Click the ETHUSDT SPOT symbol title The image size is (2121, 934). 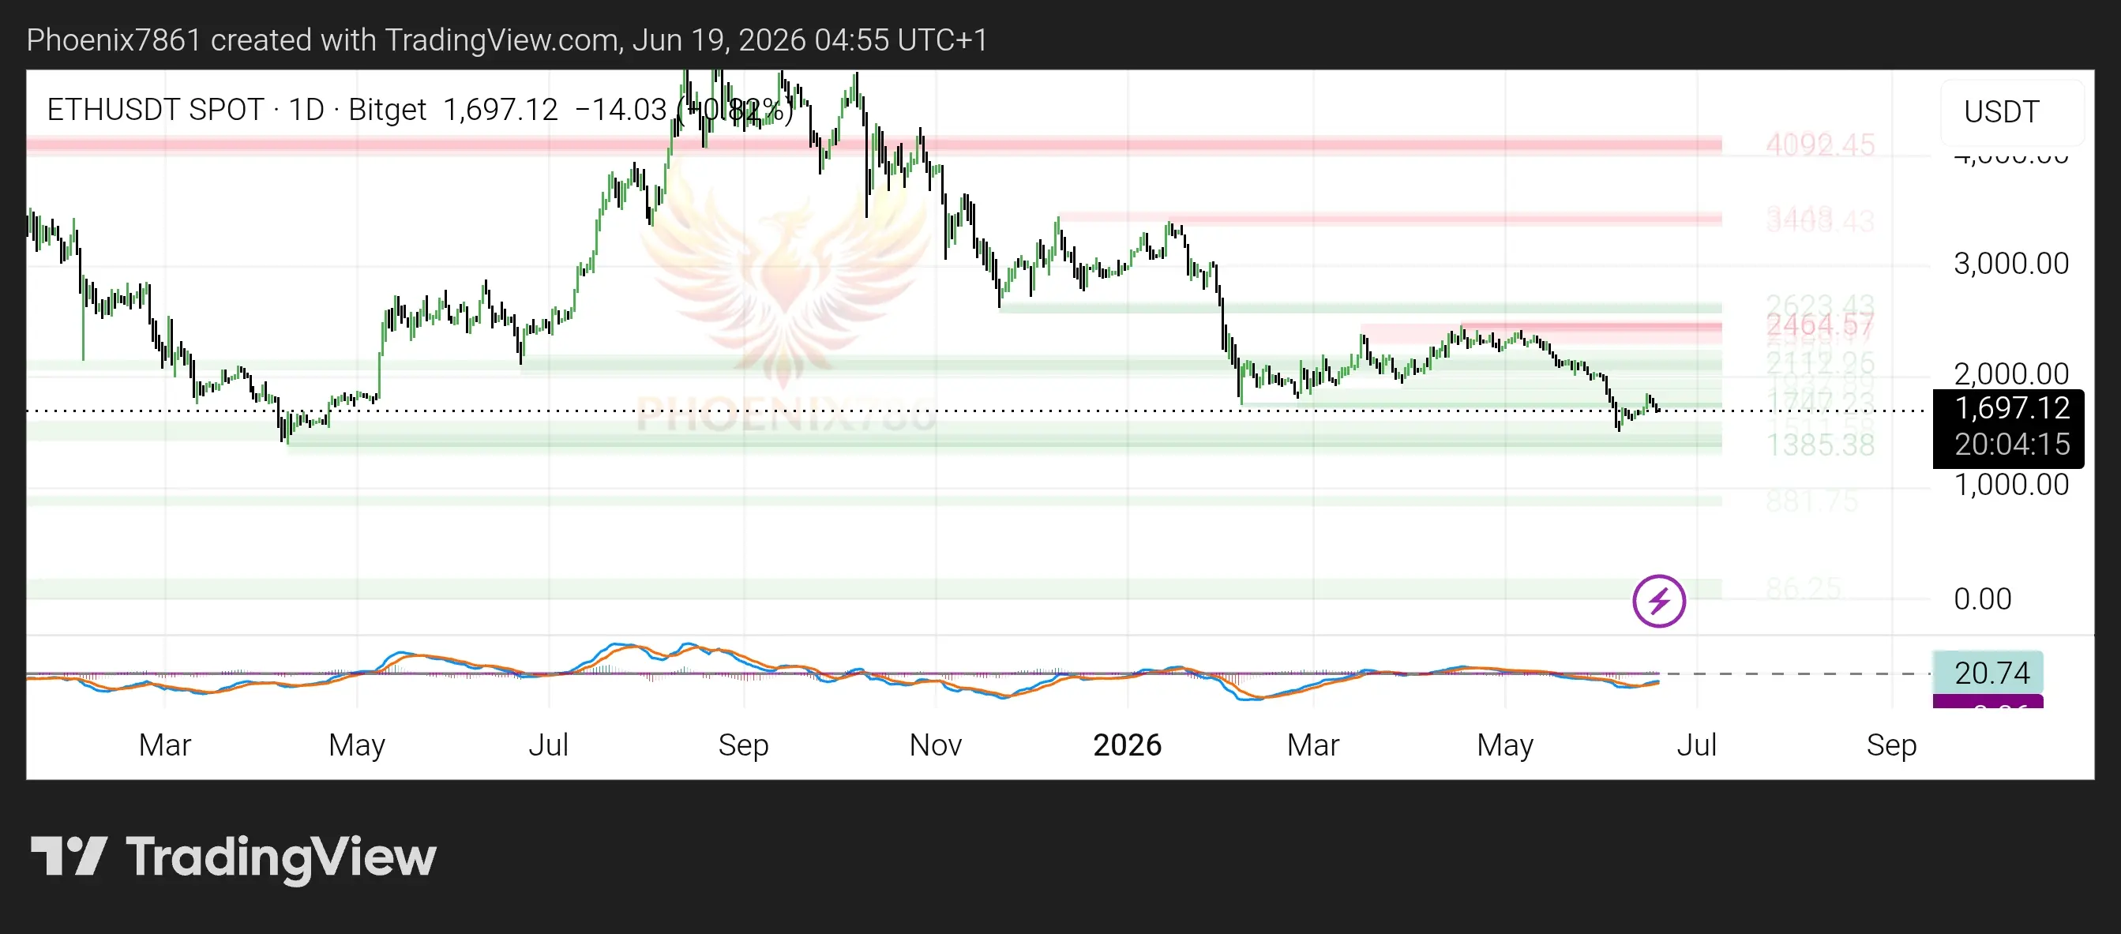coord(155,110)
